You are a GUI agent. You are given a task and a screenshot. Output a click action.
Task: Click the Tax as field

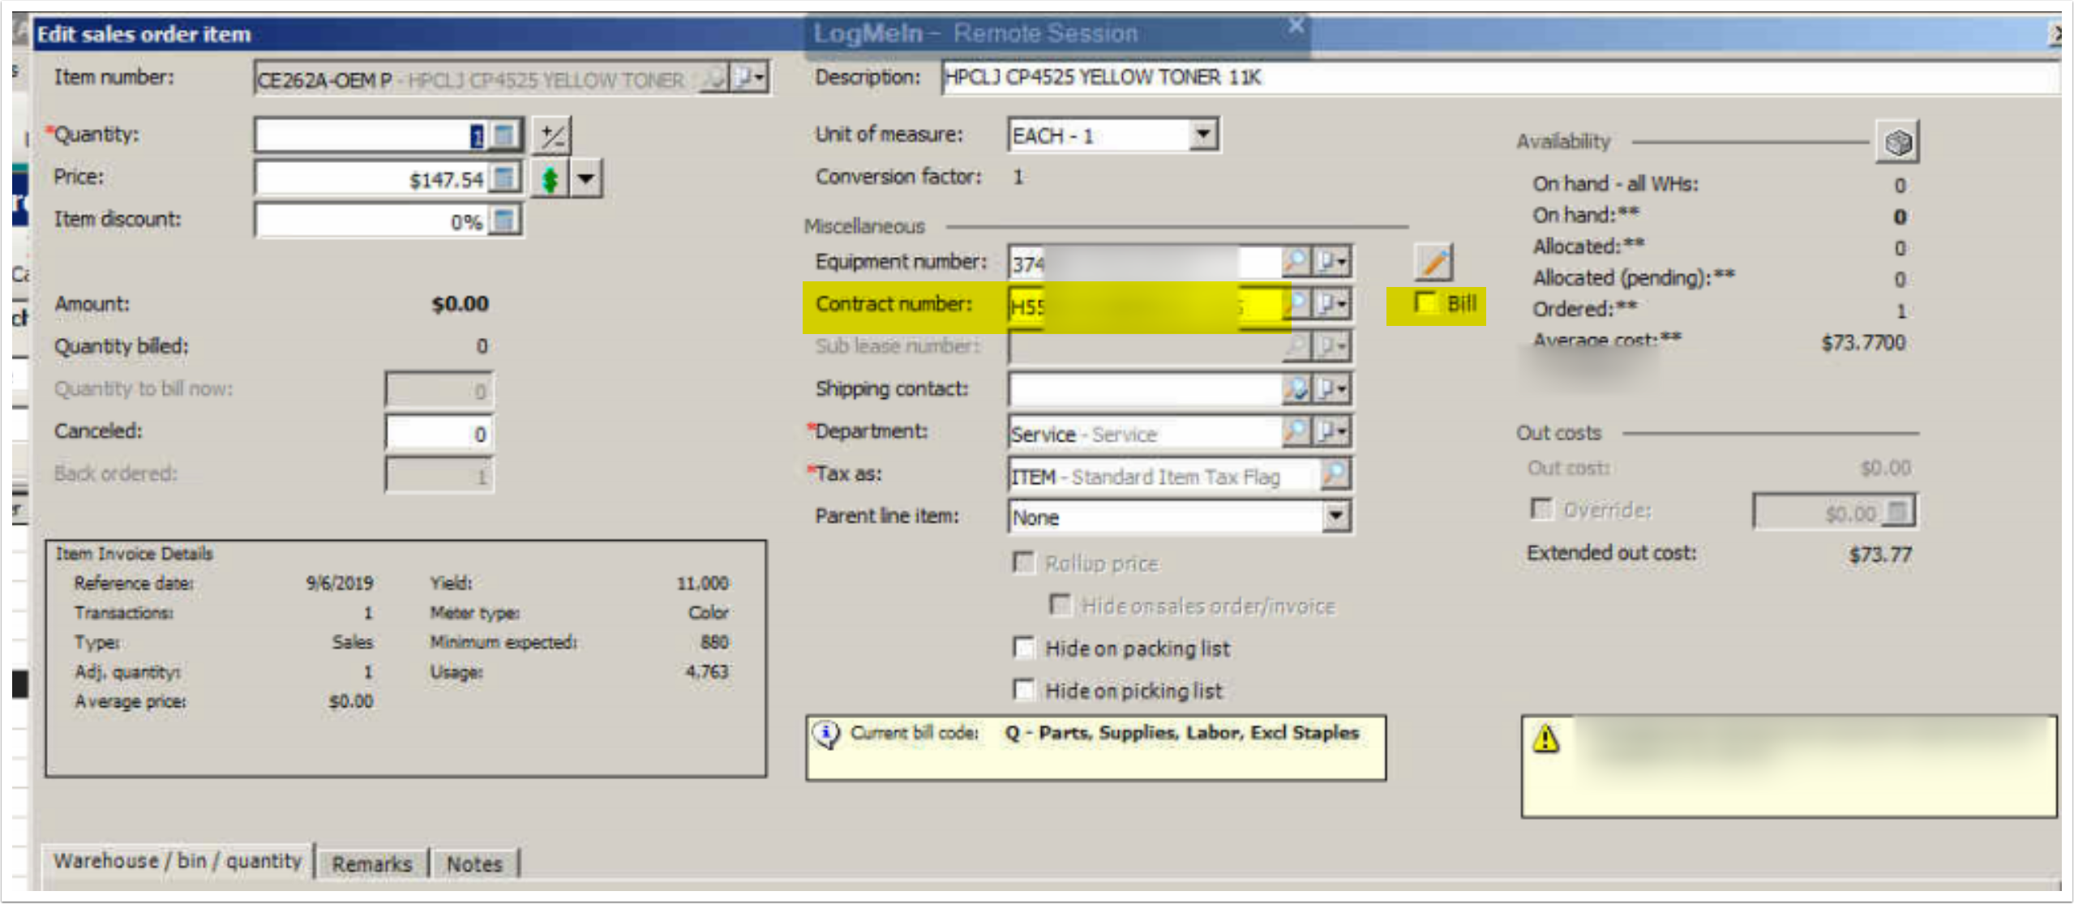coord(1164,476)
